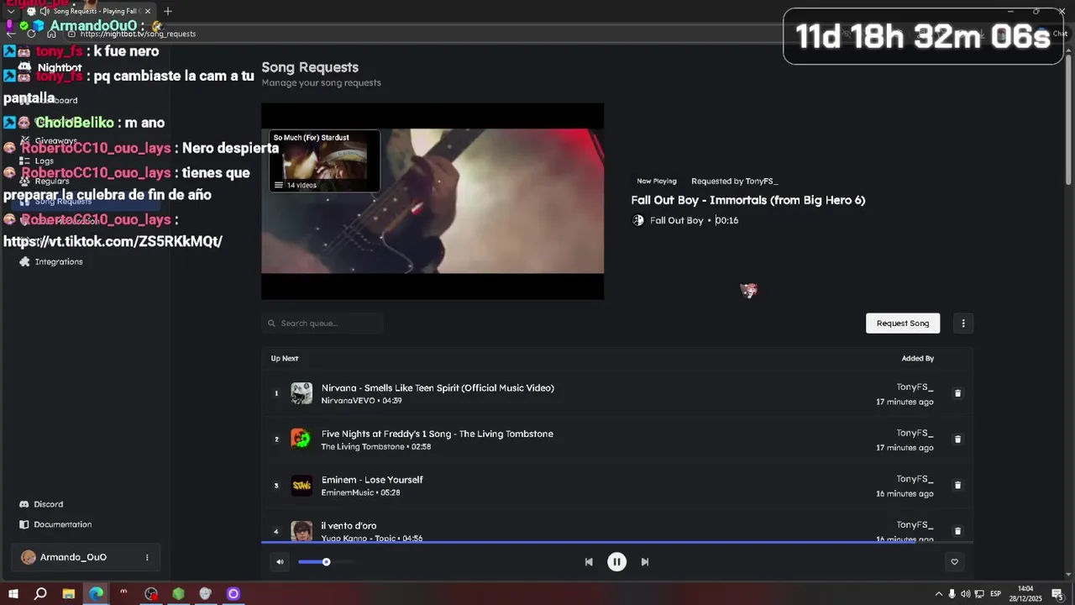
Task: Click the Armando_OuO profile avatar
Action: pyautogui.click(x=29, y=558)
